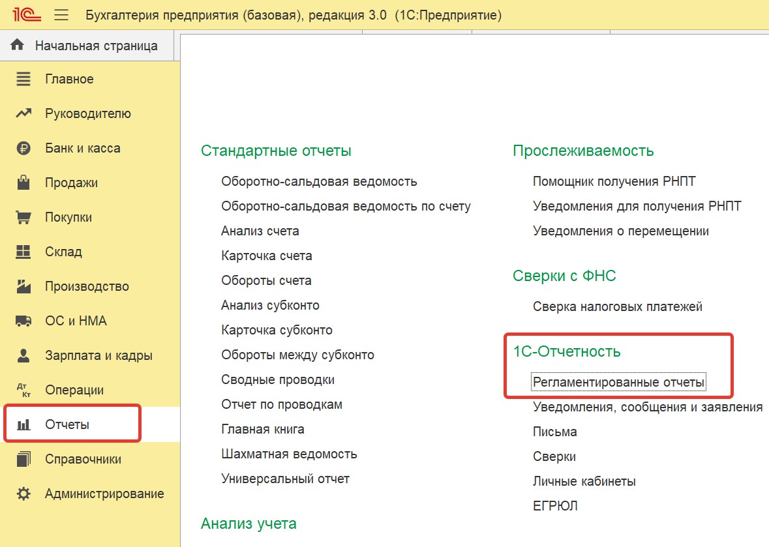
Task: Open the hamburger main menu icon
Action: pos(61,15)
